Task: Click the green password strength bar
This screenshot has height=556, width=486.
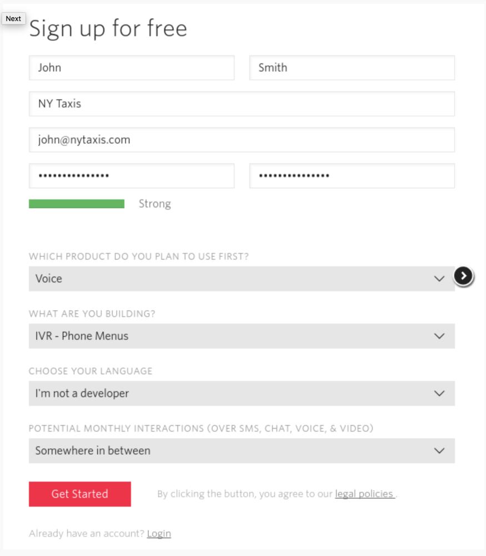Action: click(x=77, y=204)
